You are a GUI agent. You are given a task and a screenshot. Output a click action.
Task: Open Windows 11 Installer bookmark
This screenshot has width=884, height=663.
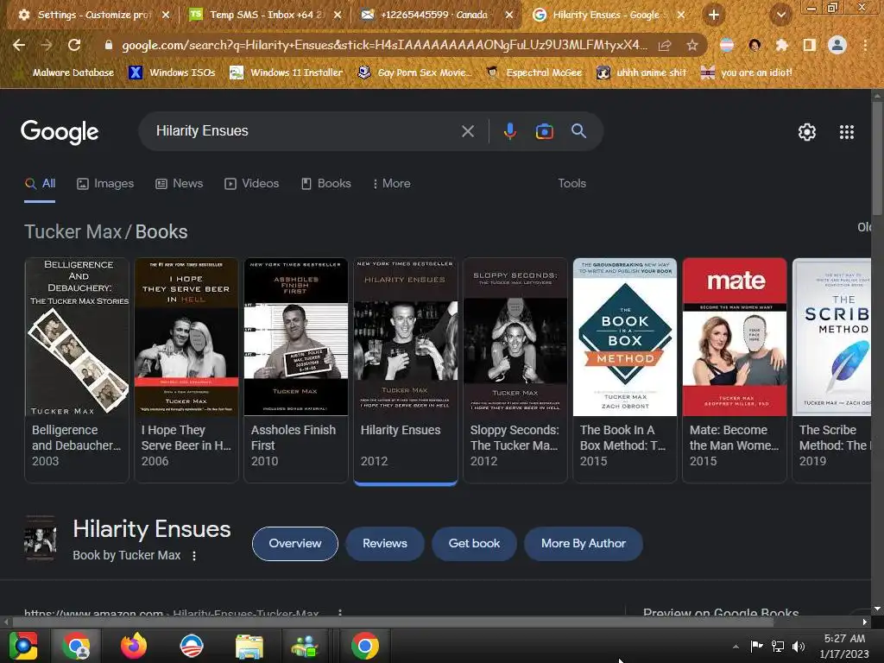pos(287,73)
